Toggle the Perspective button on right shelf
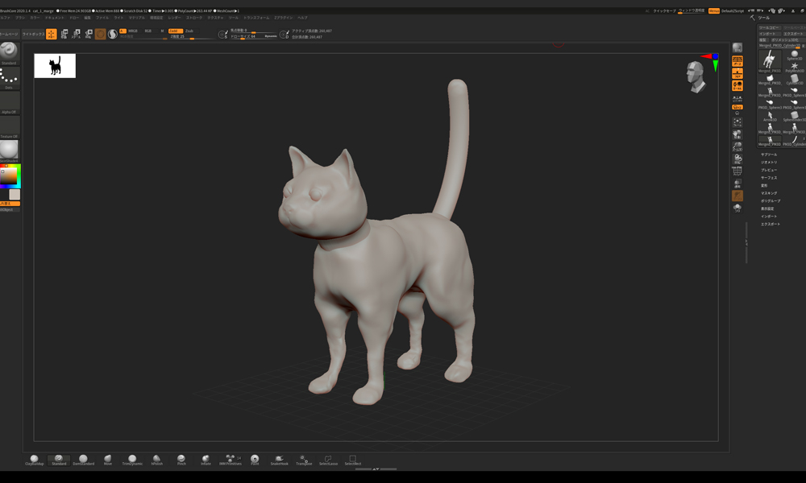The image size is (806, 483). coord(737,60)
